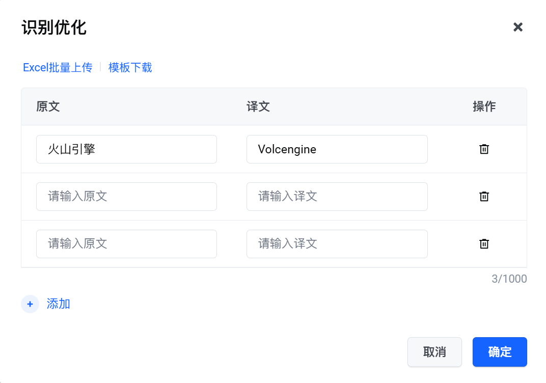Focus the 原文 field containing 火山引擎

126,149
